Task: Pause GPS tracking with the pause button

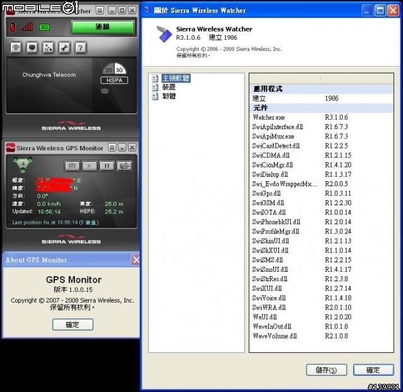Action: tap(106, 166)
